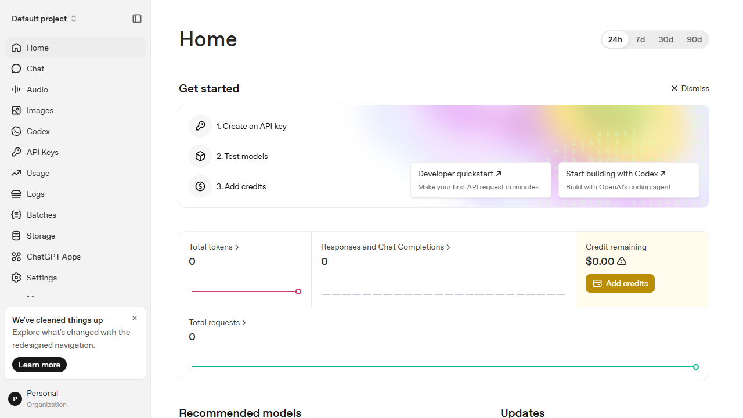Click the Batches braces icon
The height and width of the screenshot is (418, 743).
[x=16, y=215]
